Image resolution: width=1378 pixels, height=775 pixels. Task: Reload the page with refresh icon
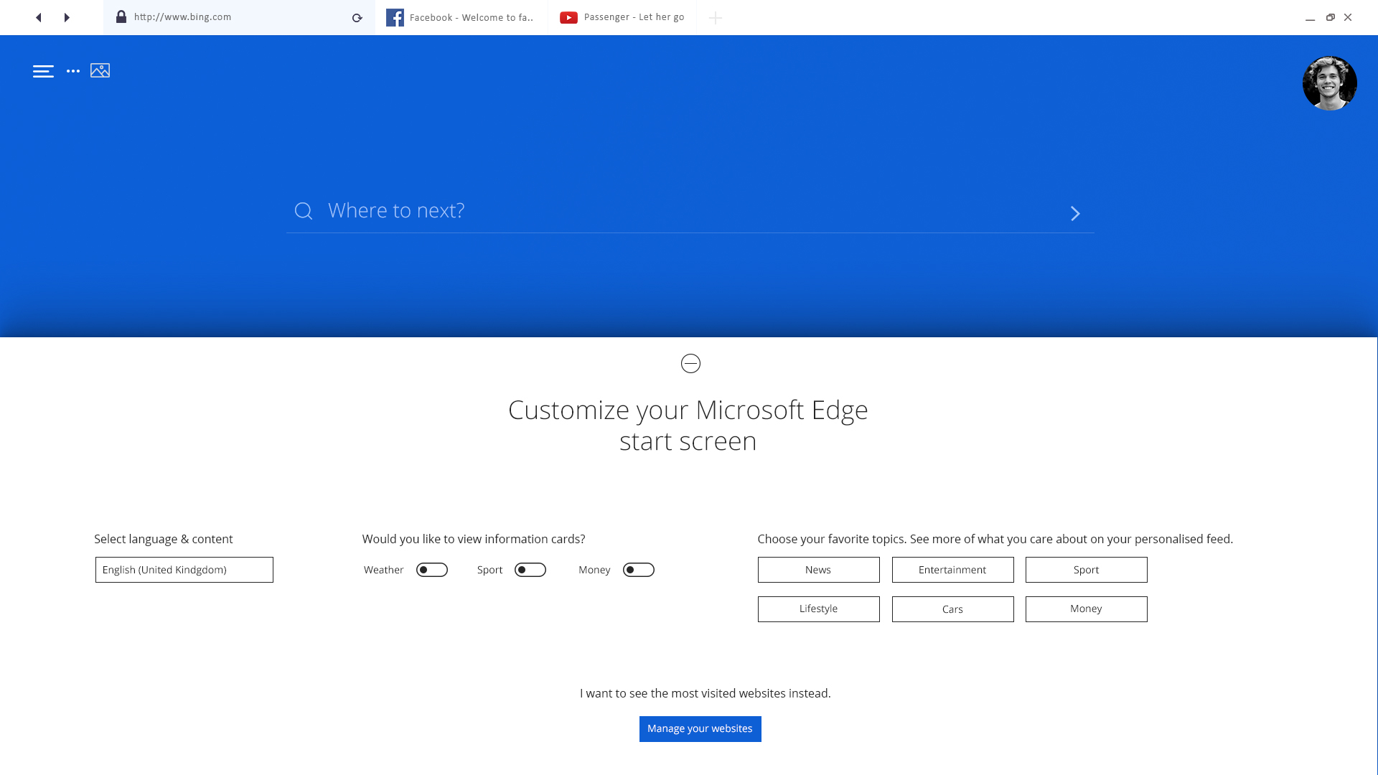[357, 18]
